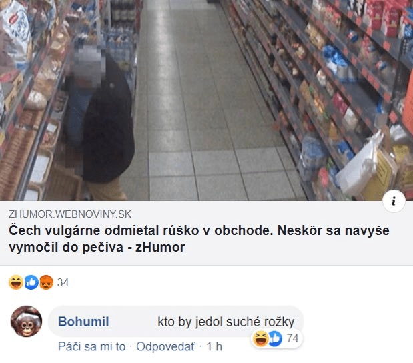
Task: Click Bohumil's monkey profile avatar
Action: (x=26, y=321)
